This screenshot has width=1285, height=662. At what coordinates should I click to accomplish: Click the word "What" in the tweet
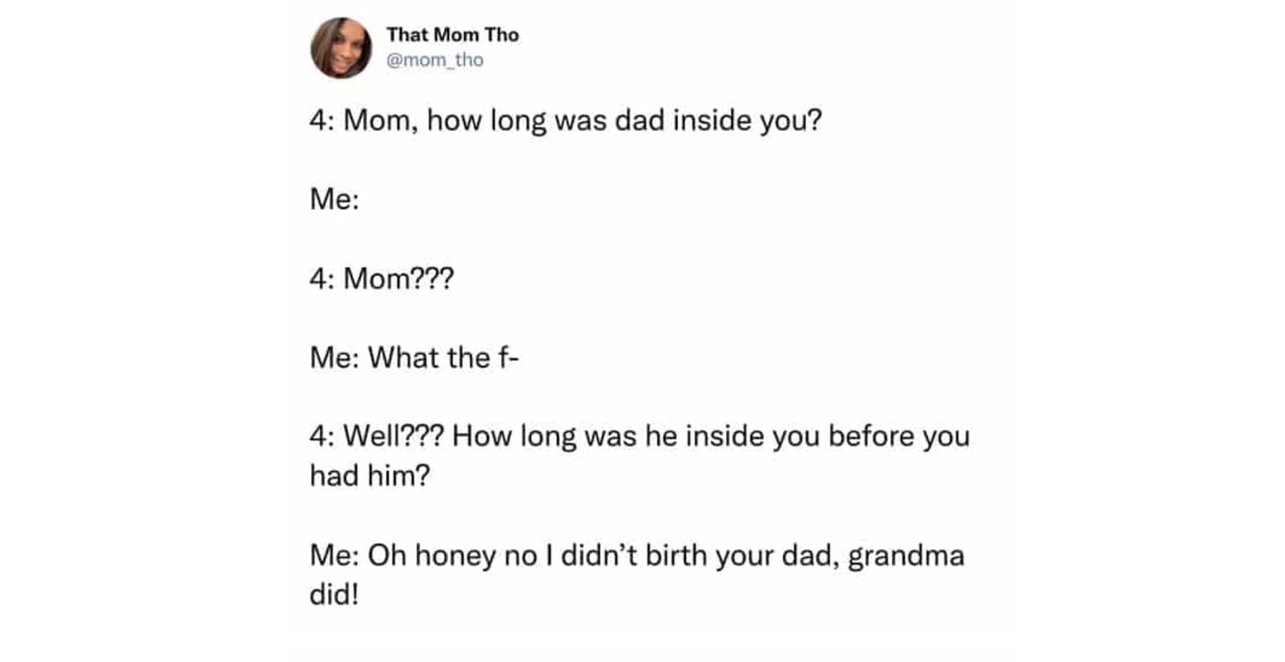pos(403,357)
